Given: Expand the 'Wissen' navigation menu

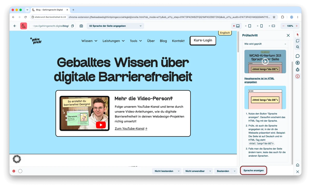Looking at the screenshot, I should [89, 41].
